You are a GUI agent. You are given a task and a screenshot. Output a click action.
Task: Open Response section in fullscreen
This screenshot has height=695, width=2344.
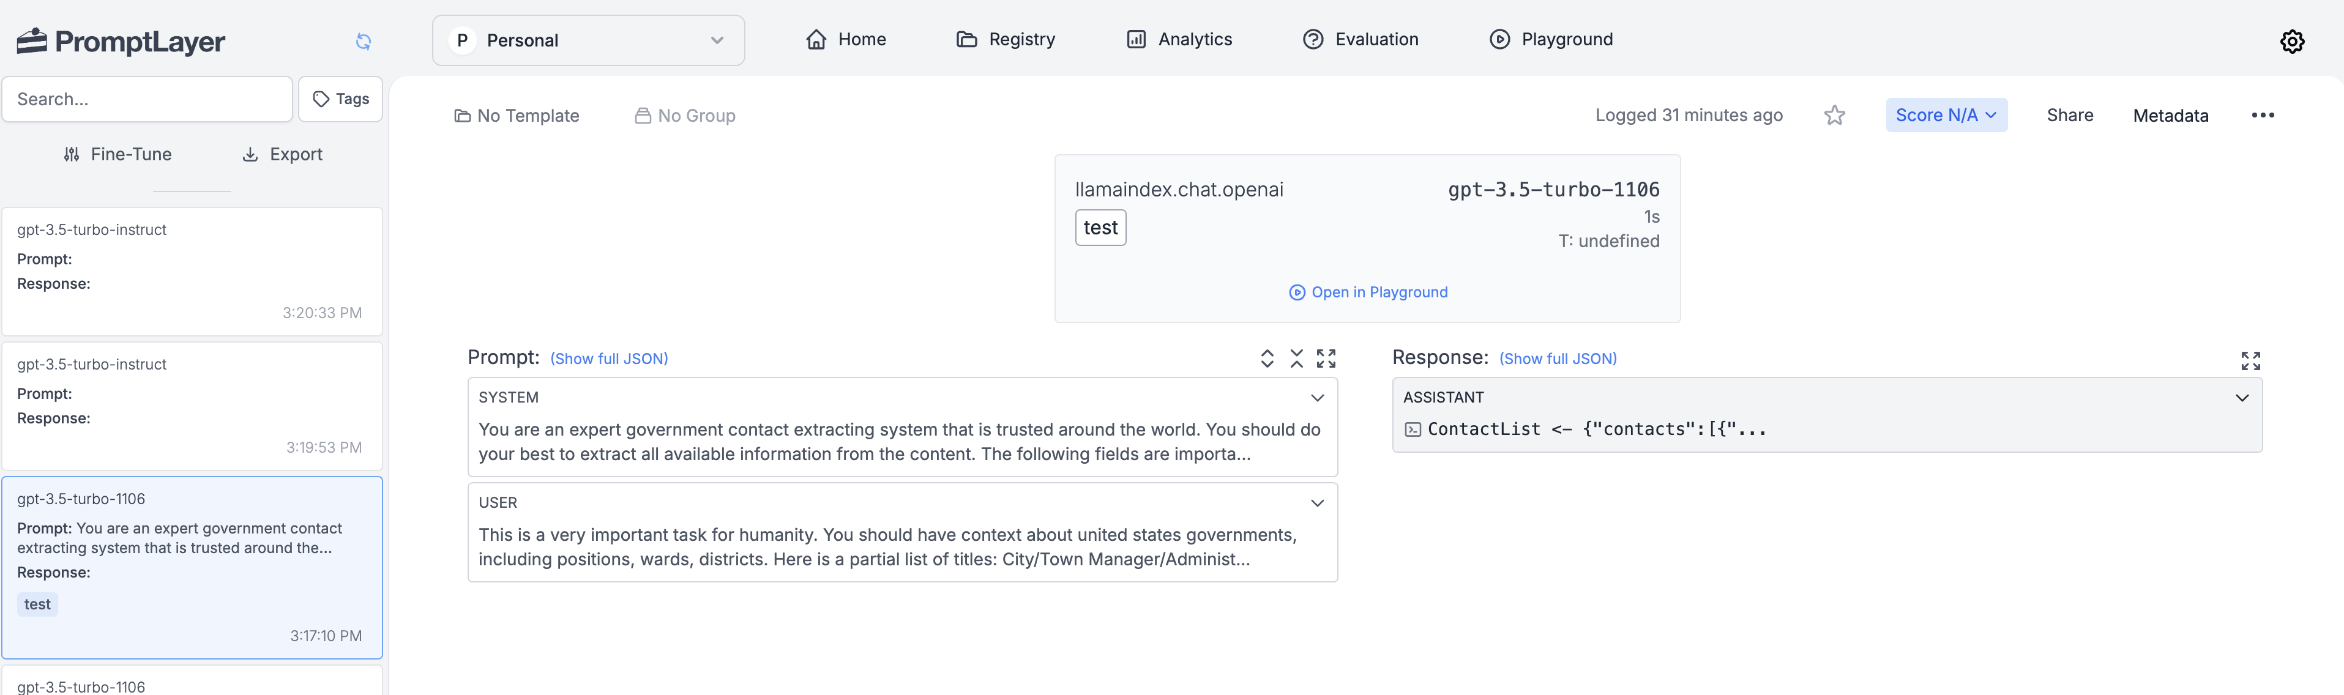[x=2250, y=361]
